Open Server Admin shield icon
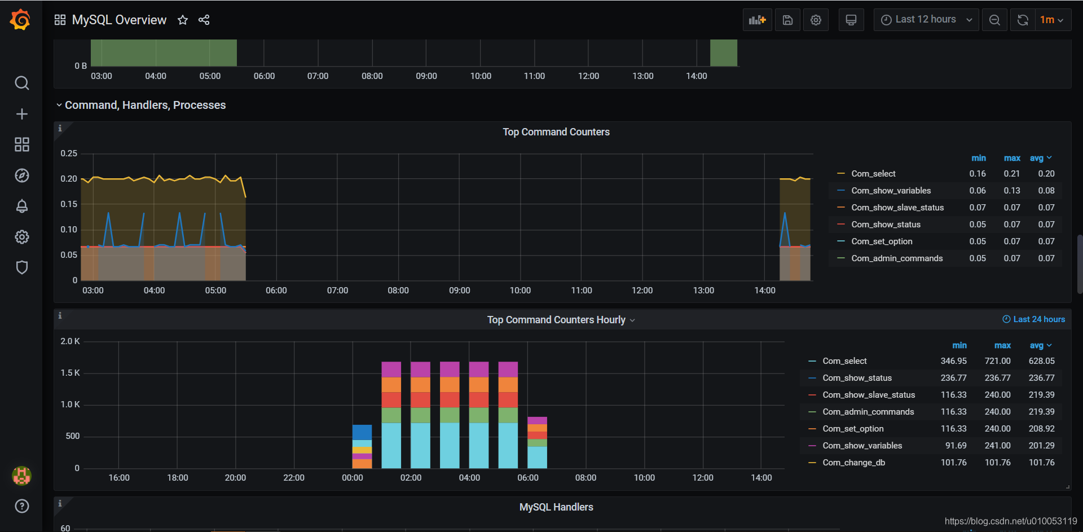The width and height of the screenshot is (1083, 532). [21, 267]
